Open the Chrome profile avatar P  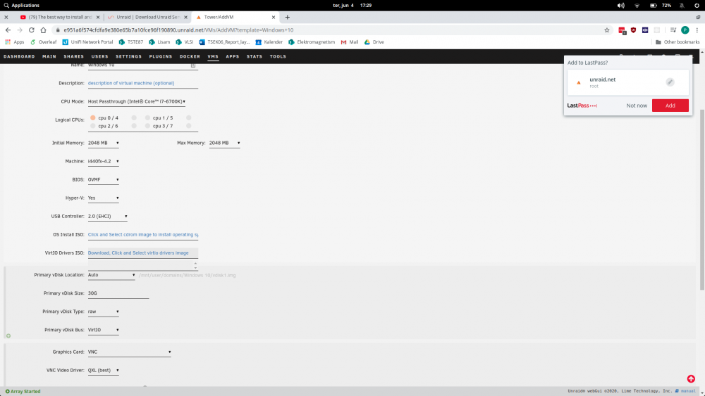coord(685,30)
